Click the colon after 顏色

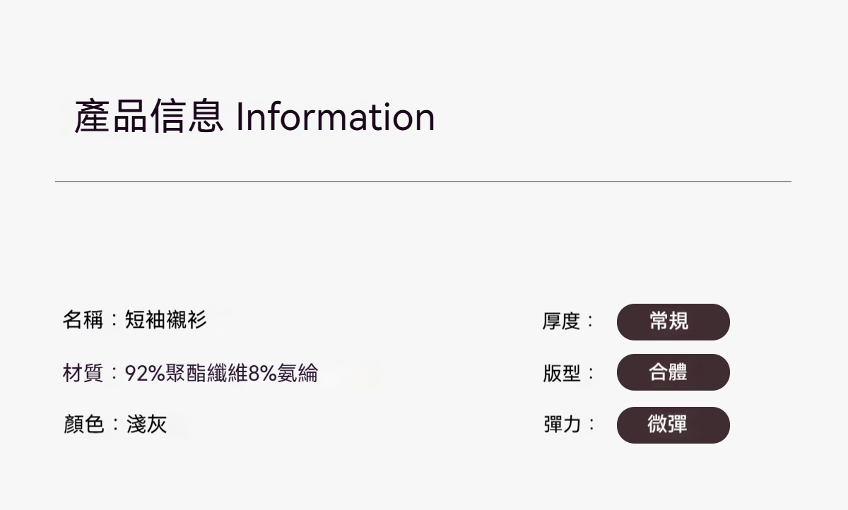(114, 425)
